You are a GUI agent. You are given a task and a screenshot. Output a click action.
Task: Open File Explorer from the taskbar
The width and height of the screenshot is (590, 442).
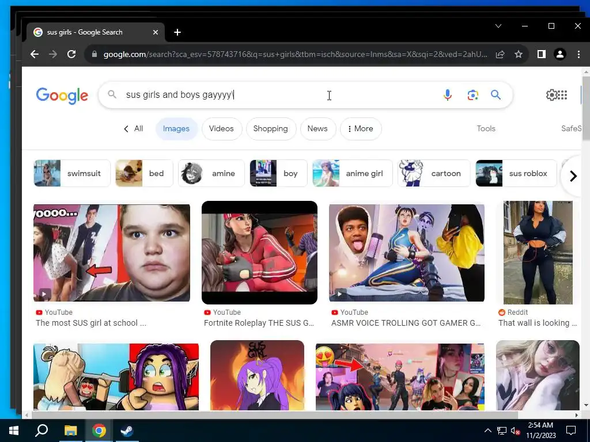(70, 430)
